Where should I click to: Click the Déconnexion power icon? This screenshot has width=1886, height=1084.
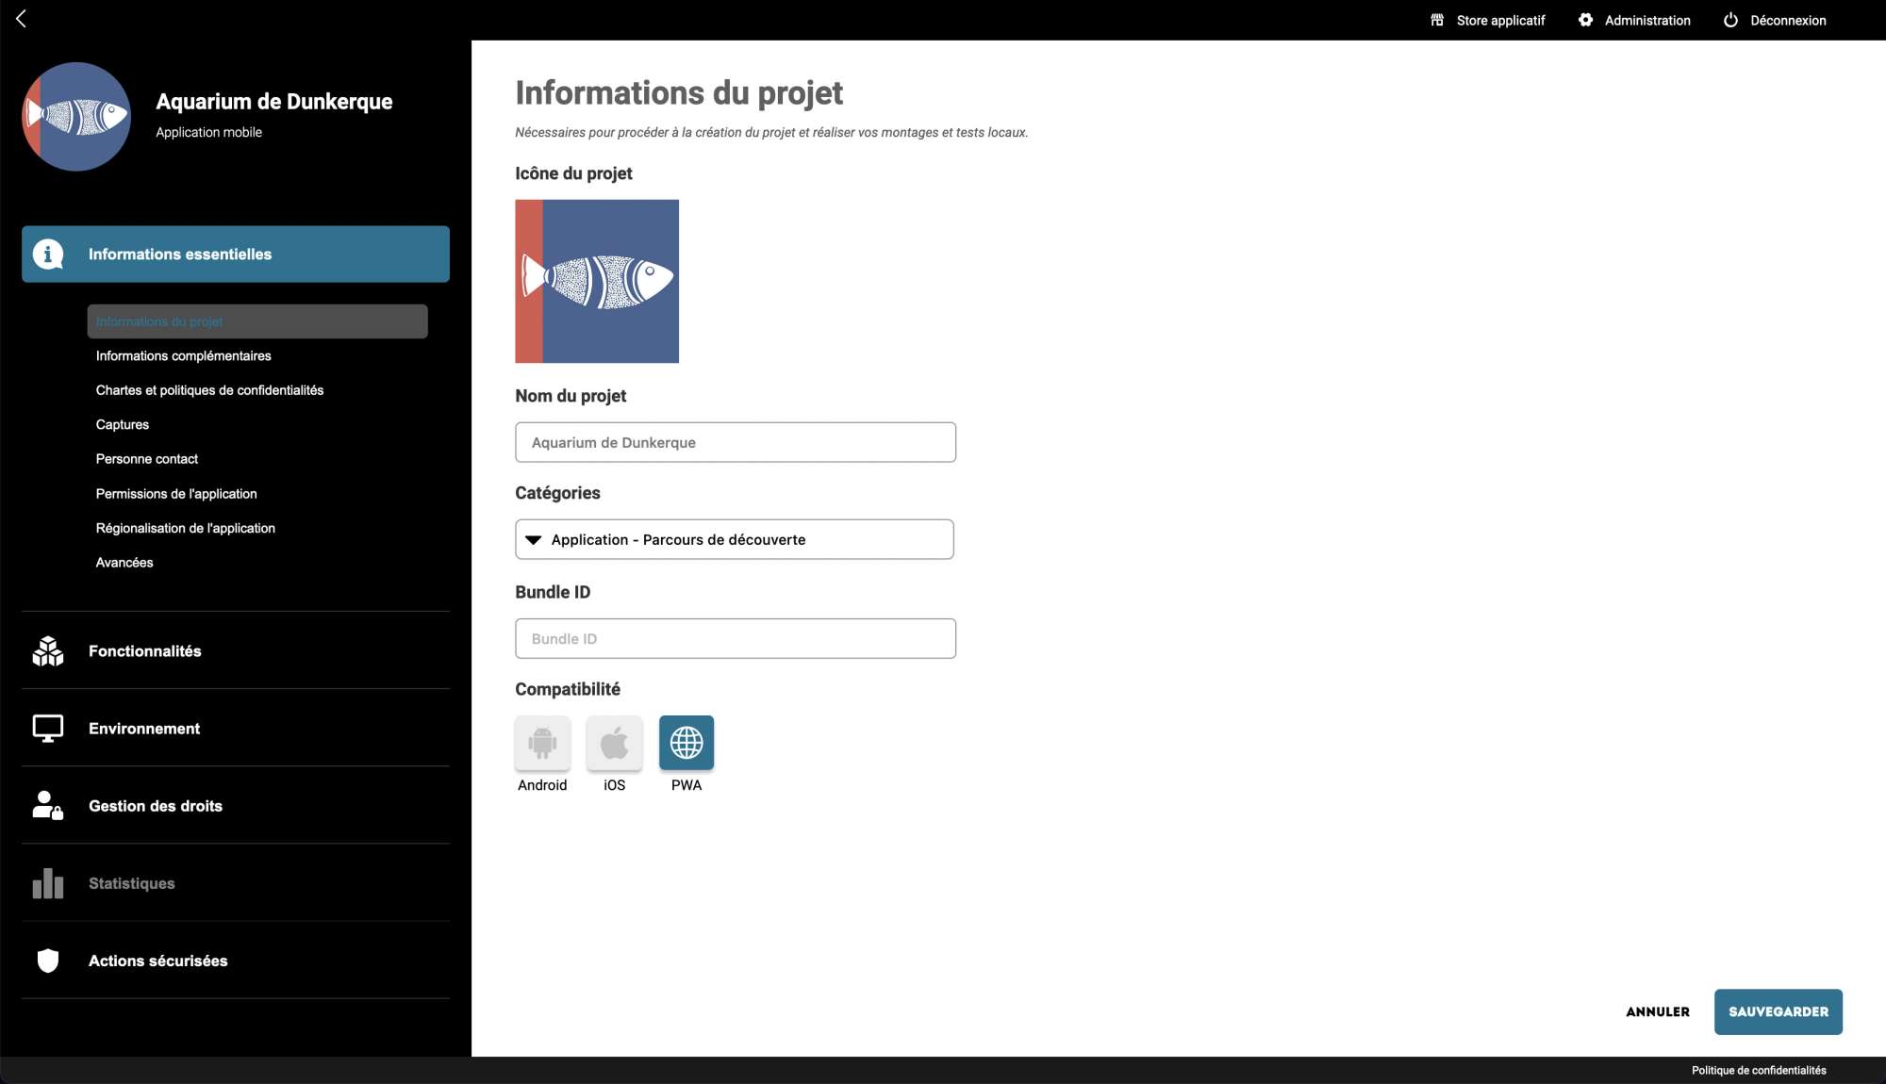click(x=1730, y=20)
